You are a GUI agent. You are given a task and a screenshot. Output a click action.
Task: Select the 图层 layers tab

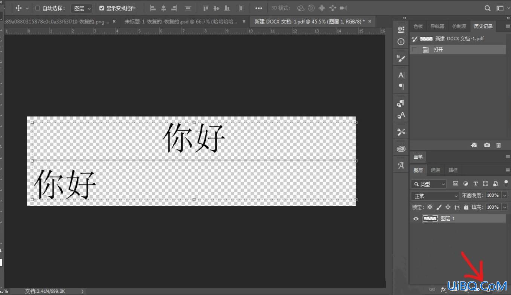(418, 170)
